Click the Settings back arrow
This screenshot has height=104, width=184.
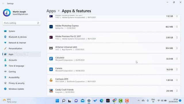3,3
